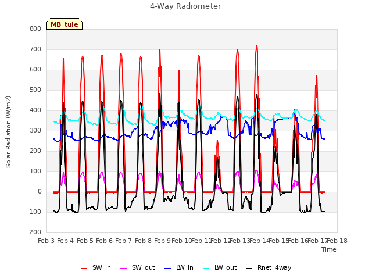The image size is (372, 279).
Task: Click the Feb 12 x-axis label
Action: [221, 241]
